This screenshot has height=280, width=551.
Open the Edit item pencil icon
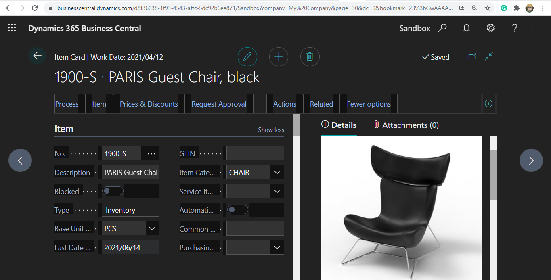pos(247,56)
